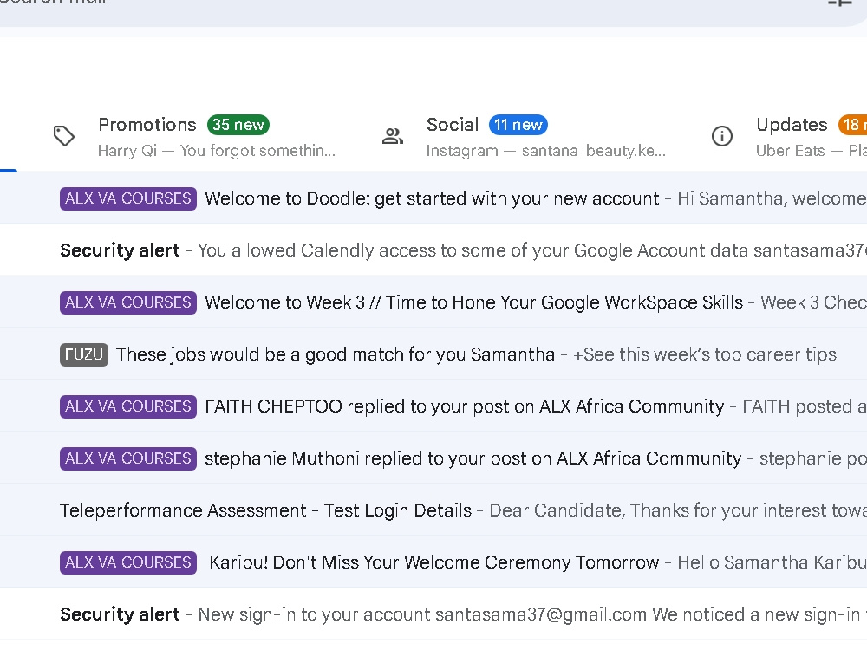The height and width of the screenshot is (650, 867).
Task: Click the FUZU label chip
Action: pyautogui.click(x=84, y=354)
